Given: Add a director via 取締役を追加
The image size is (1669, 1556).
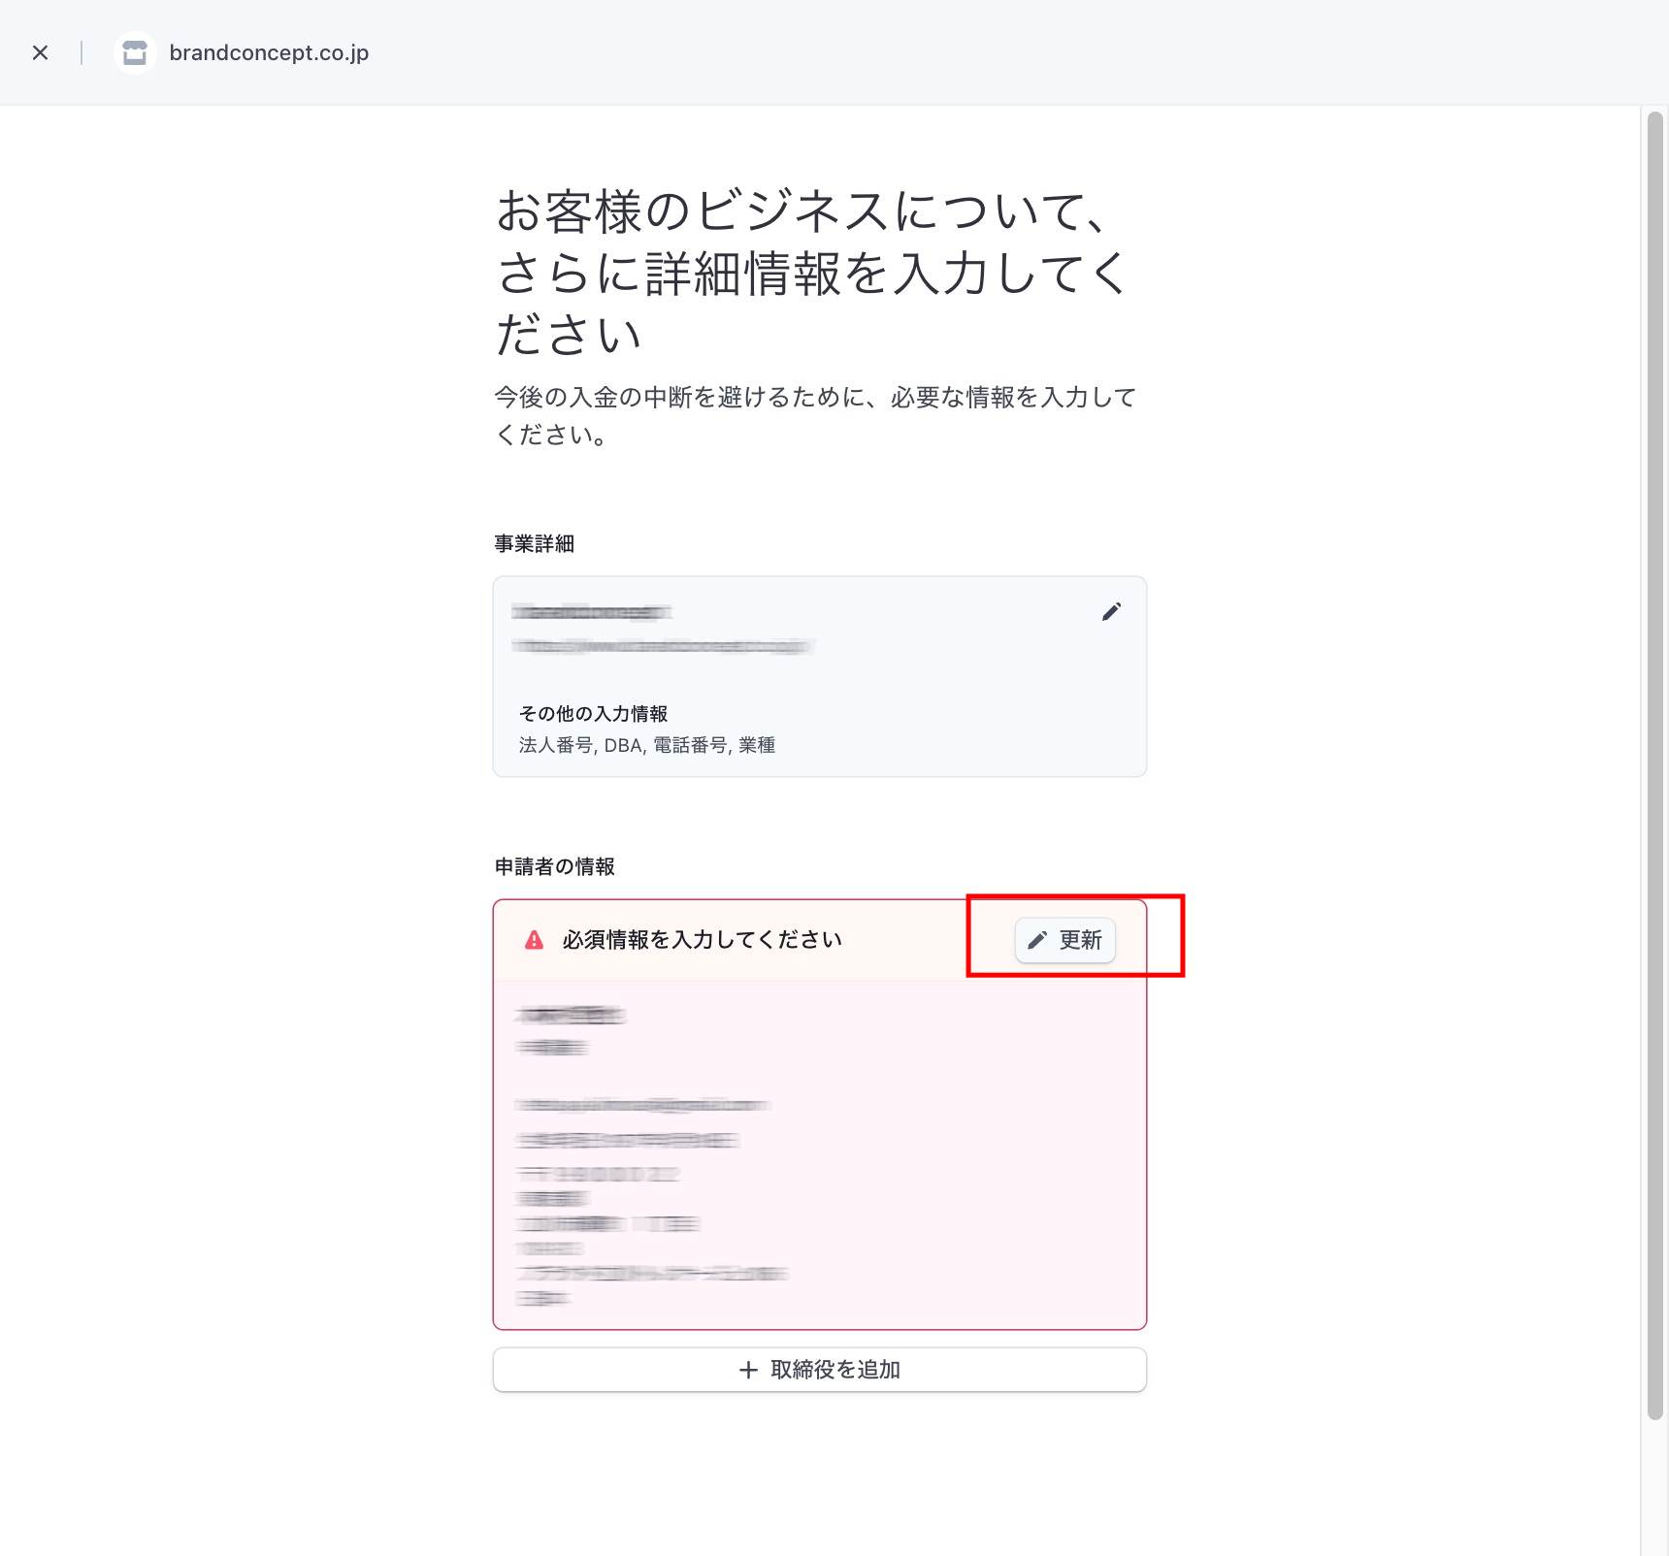Looking at the screenshot, I should click(x=820, y=1370).
